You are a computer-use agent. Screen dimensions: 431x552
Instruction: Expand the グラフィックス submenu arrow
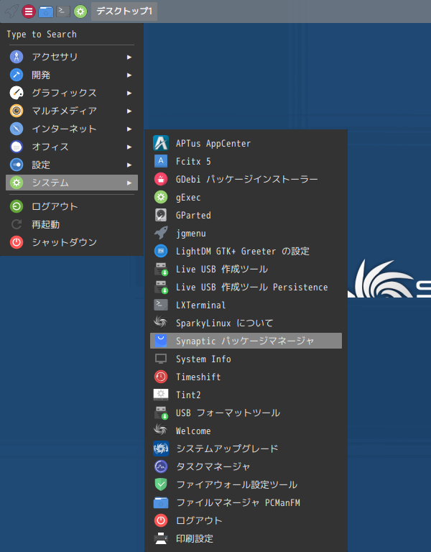(129, 93)
